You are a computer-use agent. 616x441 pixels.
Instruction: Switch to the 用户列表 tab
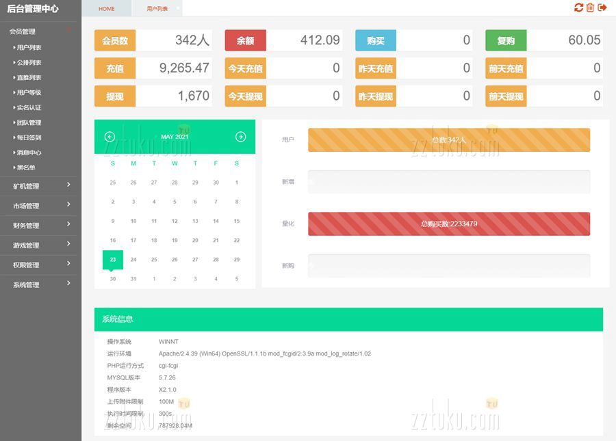(x=157, y=9)
